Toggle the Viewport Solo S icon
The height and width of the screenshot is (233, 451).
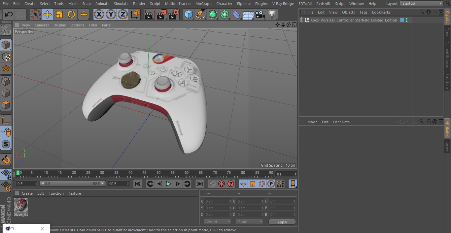point(6,144)
